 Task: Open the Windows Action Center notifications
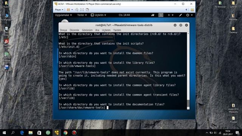(x=237, y=133)
